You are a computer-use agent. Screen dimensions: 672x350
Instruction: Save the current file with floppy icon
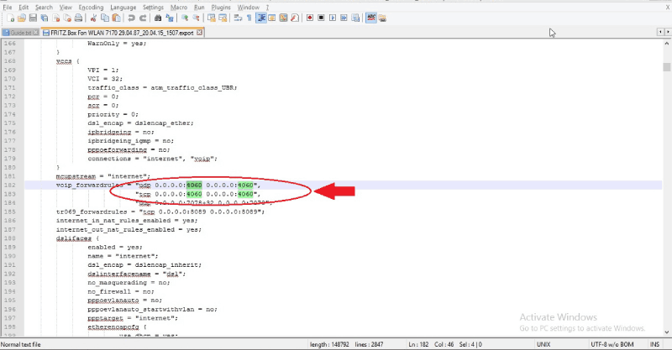point(33,18)
